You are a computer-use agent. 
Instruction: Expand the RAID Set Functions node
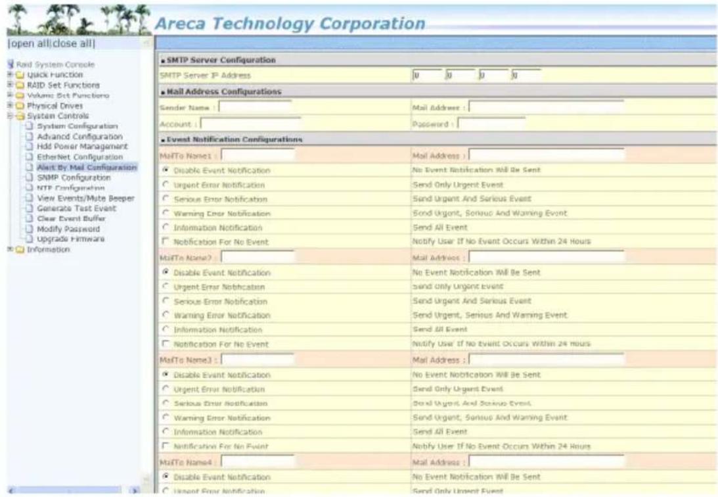(10, 85)
